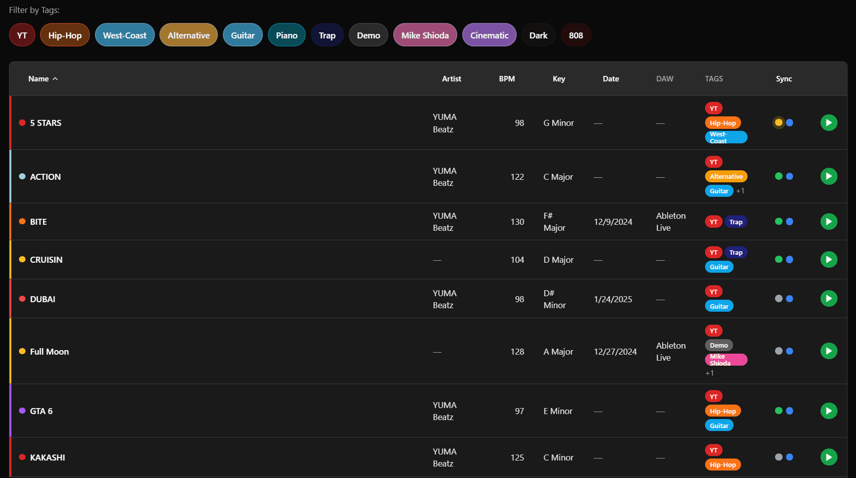
Task: Toggle the Piano tag filter
Action: (x=287, y=35)
